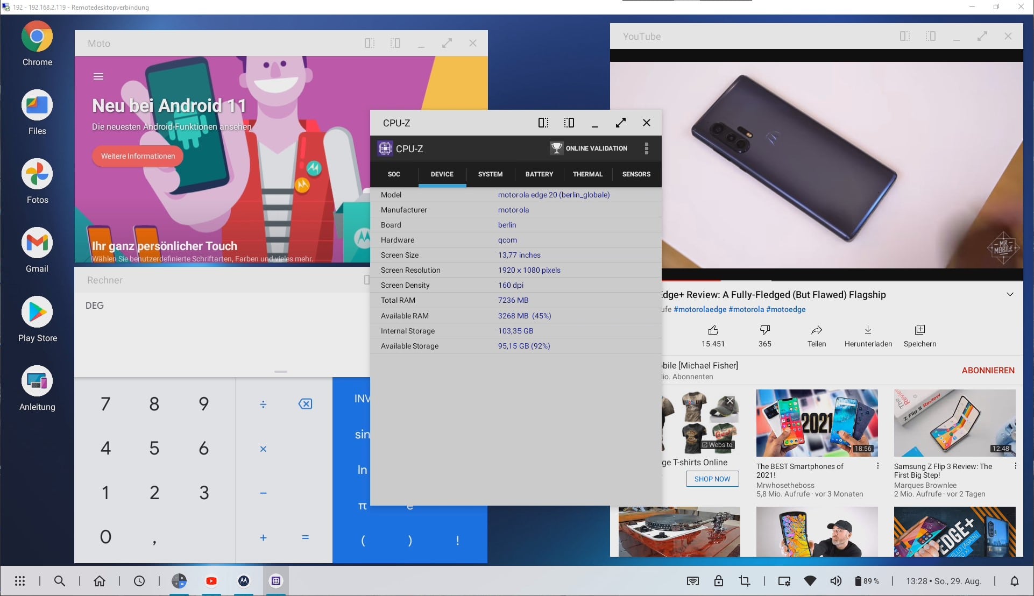The image size is (1034, 596).
Task: Open options for Samsung Z Flip video
Action: coord(1015,466)
